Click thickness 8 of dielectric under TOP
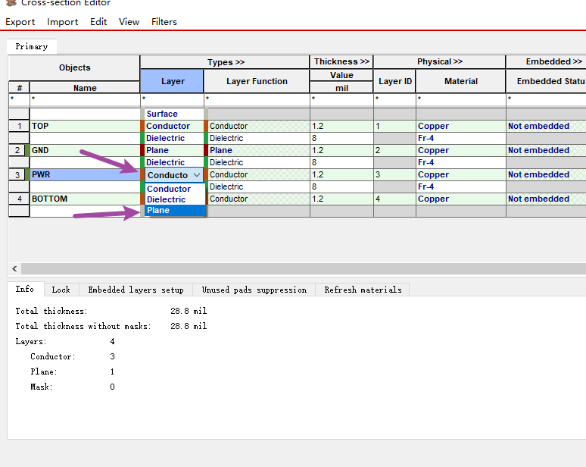Screen dimensions: 586x467 [341, 138]
